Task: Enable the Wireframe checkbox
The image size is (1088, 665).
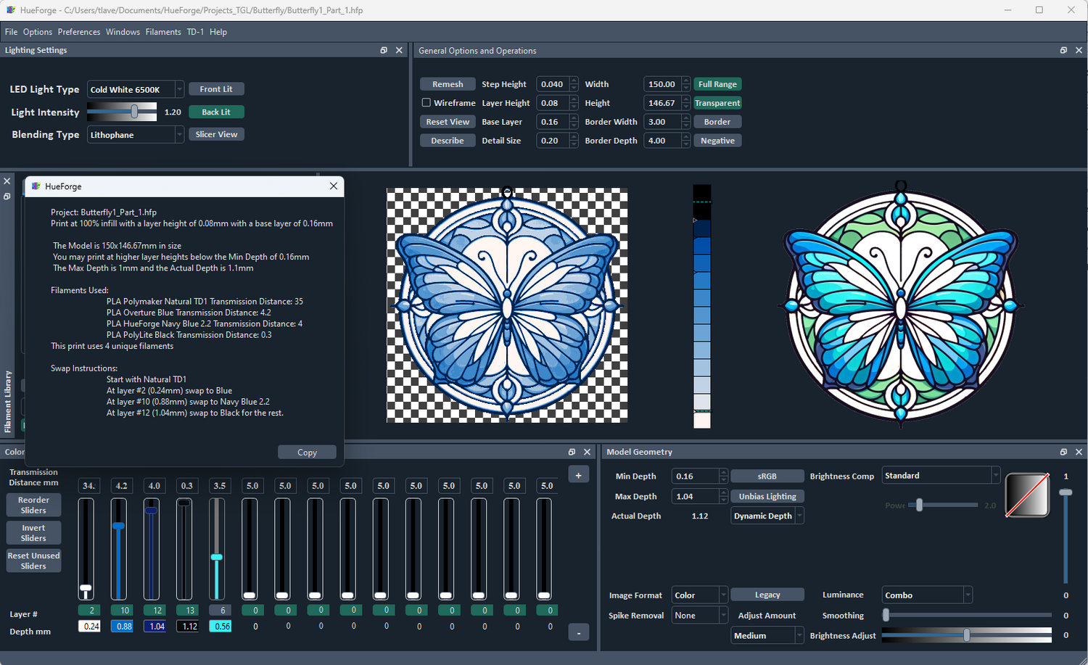Action: coord(426,102)
